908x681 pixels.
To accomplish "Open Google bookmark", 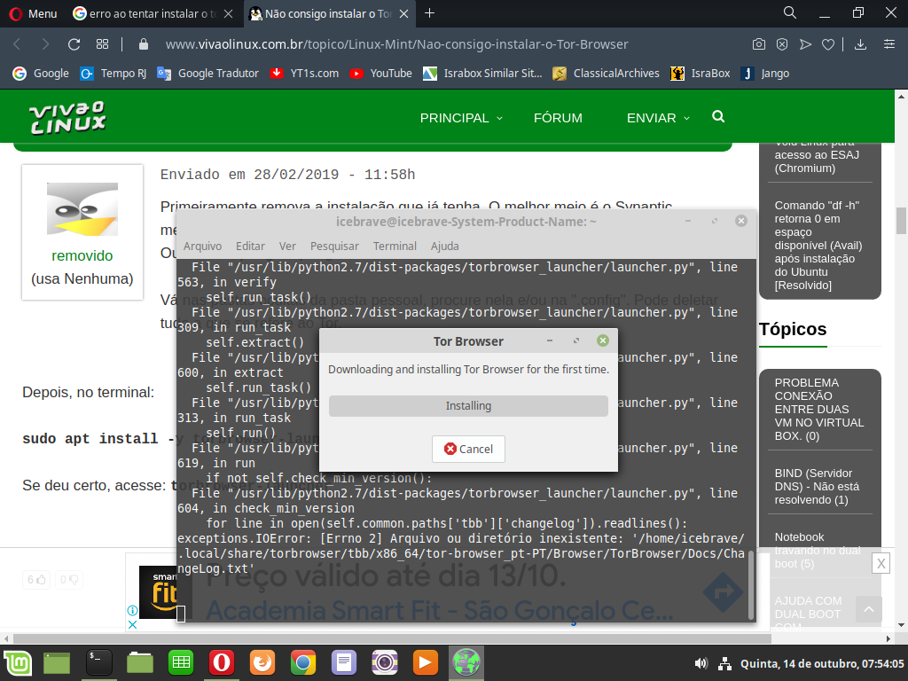I will pos(41,74).
